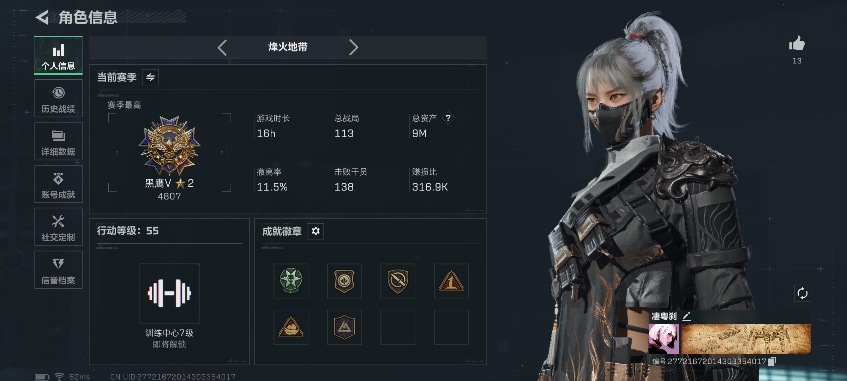Switch to previous game mode with left chevron
This screenshot has height=381, width=847.
pos(222,48)
